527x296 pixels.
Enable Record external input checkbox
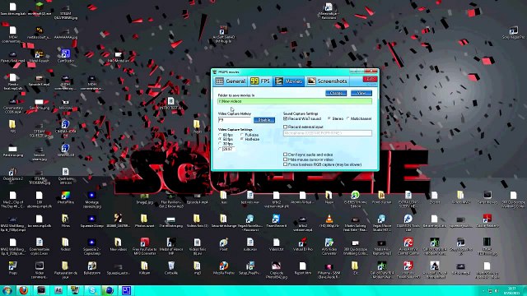tap(286, 127)
